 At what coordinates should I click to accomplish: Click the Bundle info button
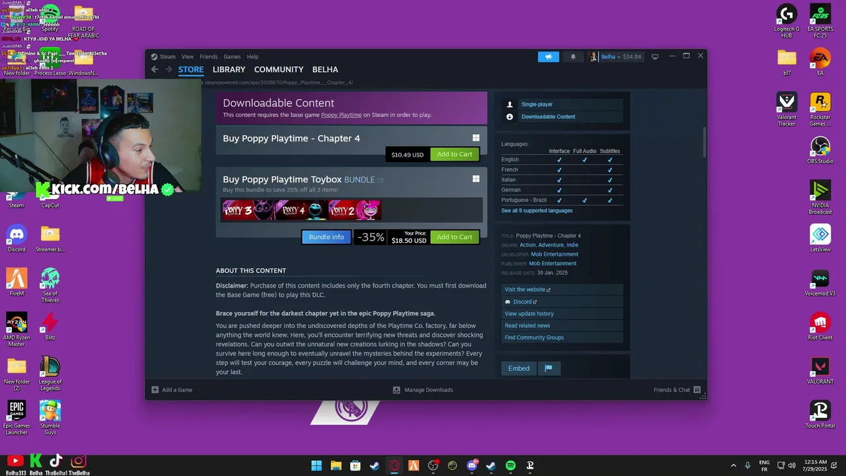[327, 237]
